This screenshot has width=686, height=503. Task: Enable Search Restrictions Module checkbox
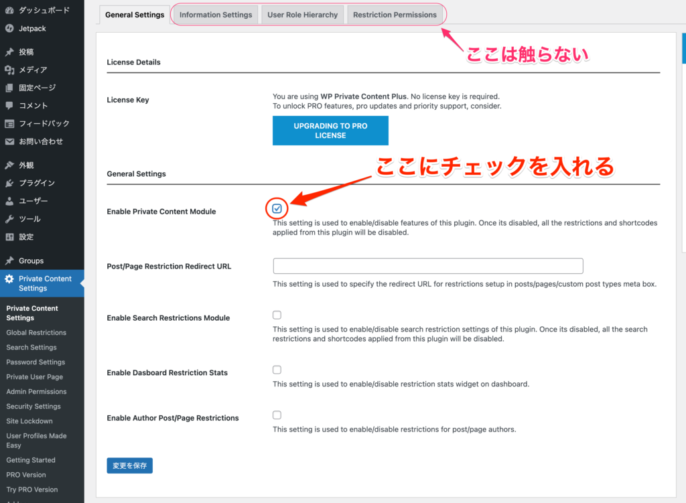277,315
